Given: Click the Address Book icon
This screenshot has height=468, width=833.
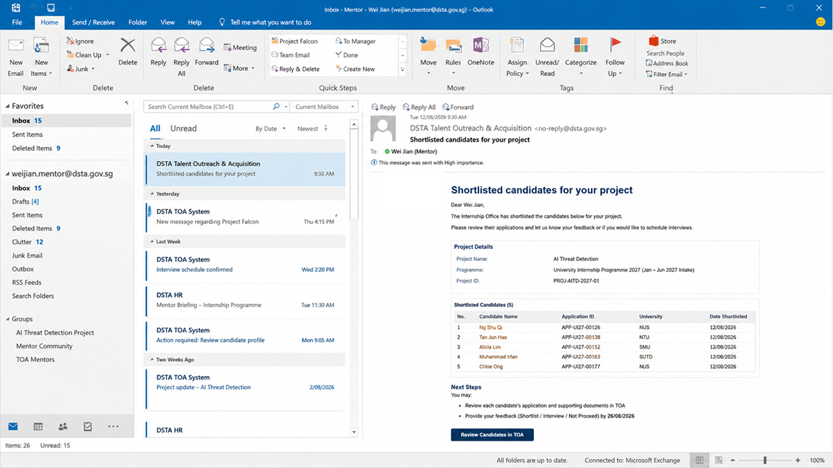Looking at the screenshot, I should (x=649, y=63).
